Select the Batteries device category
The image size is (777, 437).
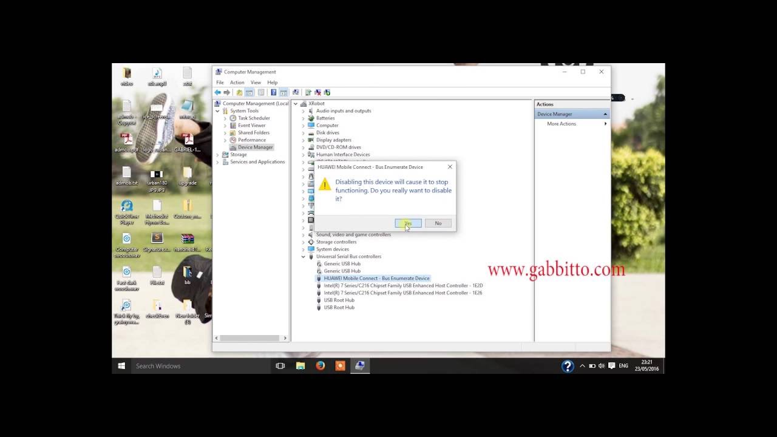coord(325,118)
